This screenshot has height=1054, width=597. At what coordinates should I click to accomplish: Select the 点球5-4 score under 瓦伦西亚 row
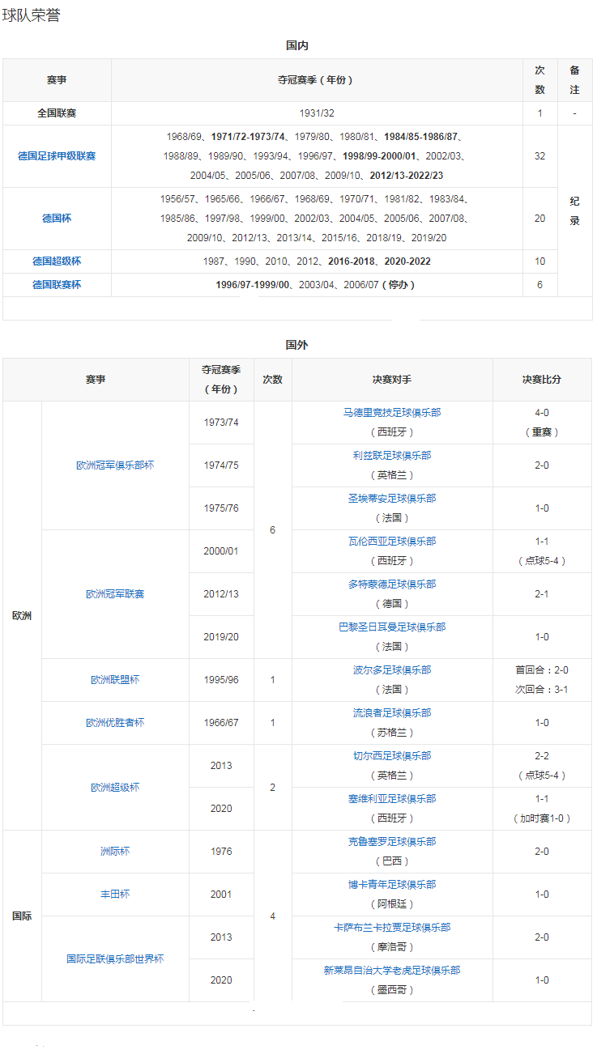pos(542,561)
